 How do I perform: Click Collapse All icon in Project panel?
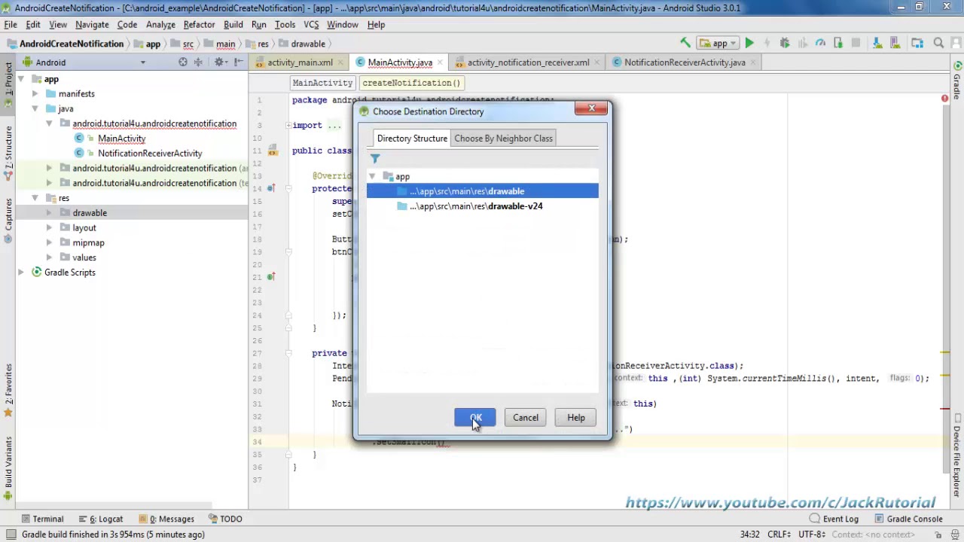(x=199, y=62)
